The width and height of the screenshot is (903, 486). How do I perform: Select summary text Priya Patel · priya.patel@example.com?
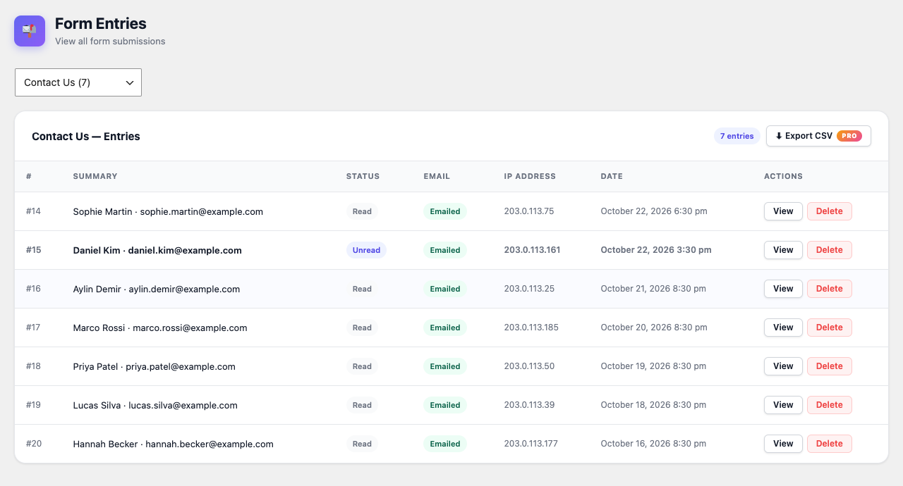[154, 366]
